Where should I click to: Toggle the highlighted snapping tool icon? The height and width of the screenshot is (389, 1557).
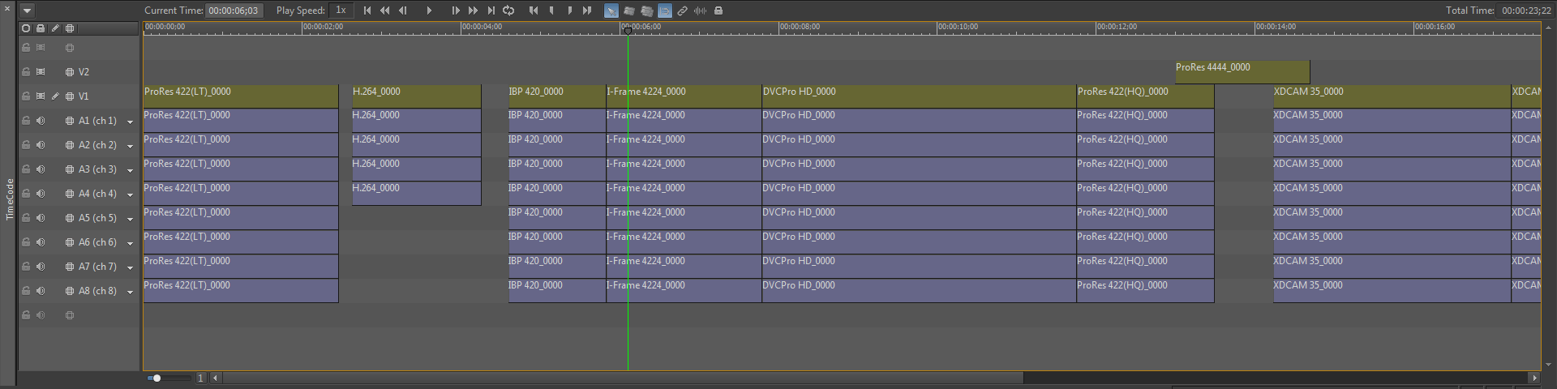click(x=665, y=11)
